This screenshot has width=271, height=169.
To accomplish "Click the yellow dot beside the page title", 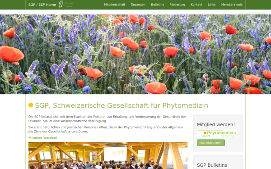I will pyautogui.click(x=31, y=105).
